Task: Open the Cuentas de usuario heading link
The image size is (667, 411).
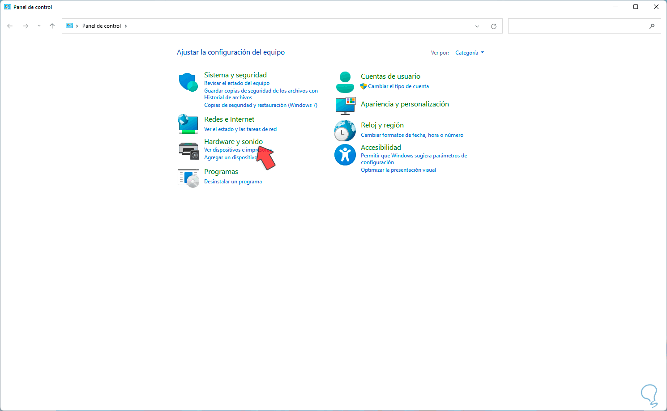Action: pyautogui.click(x=390, y=76)
